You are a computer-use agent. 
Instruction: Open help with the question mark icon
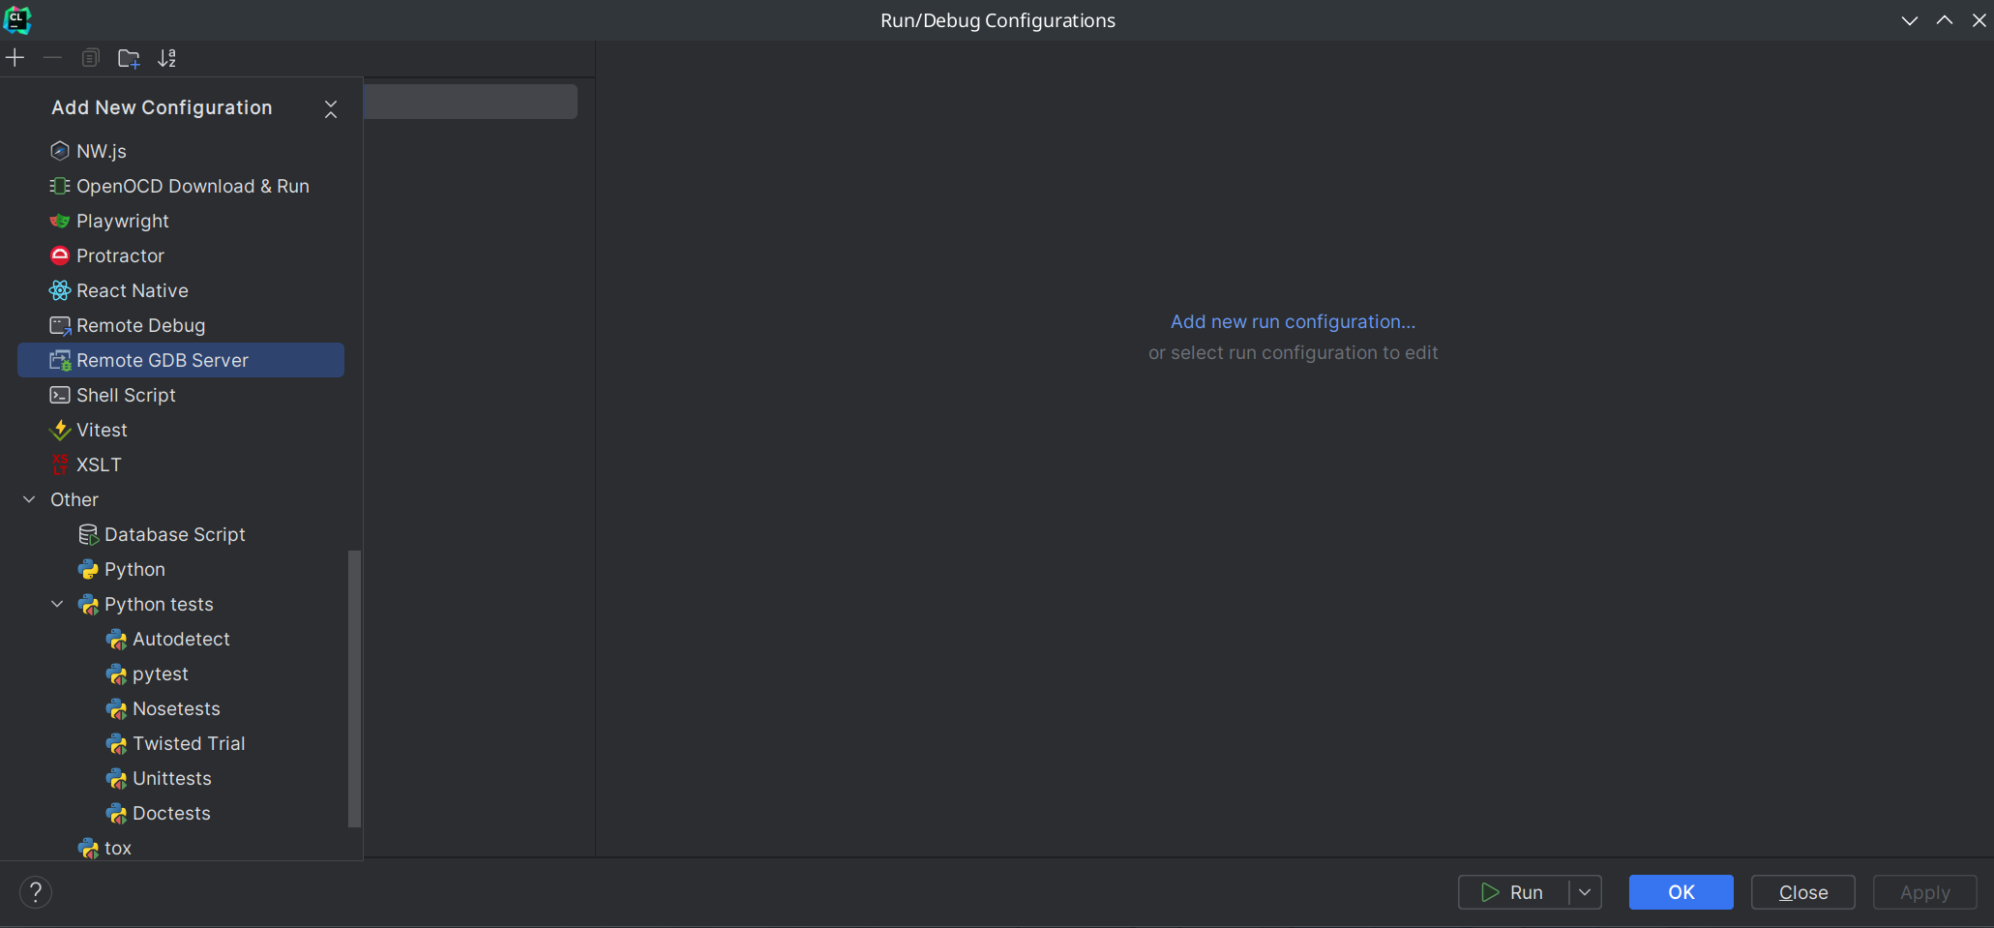tap(36, 892)
